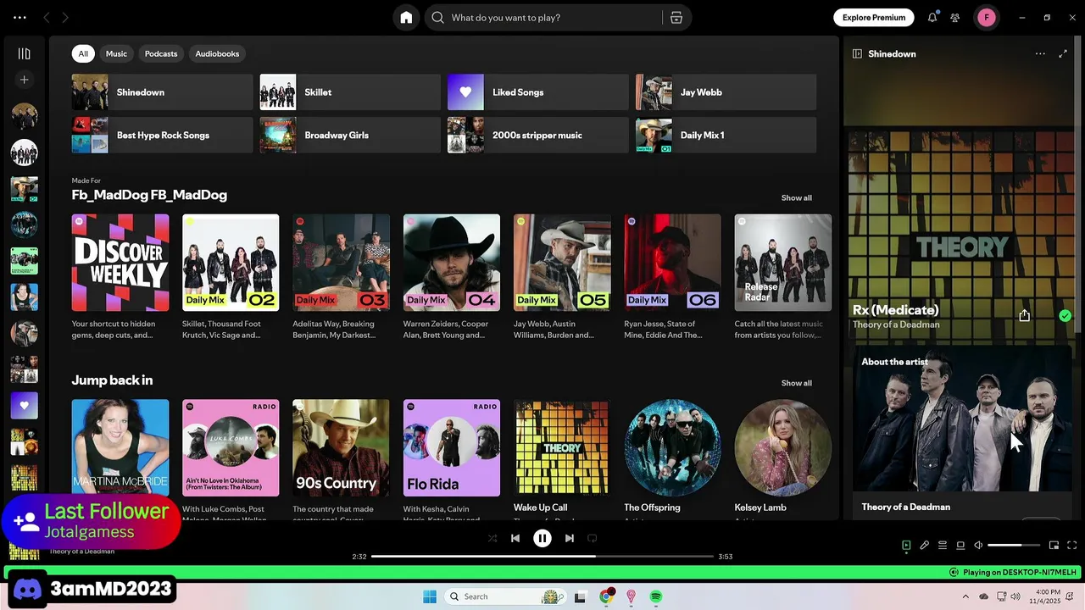Screen dimensions: 1085x610
Task: Pause the current song
Action: (x=542, y=538)
